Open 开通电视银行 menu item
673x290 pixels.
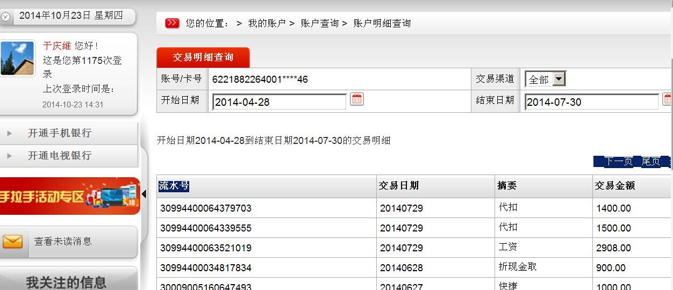[60, 156]
